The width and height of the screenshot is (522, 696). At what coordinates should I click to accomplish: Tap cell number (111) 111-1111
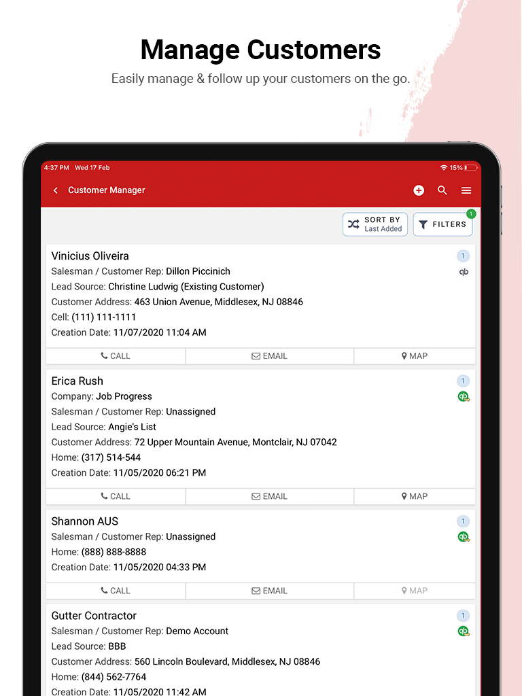click(103, 317)
